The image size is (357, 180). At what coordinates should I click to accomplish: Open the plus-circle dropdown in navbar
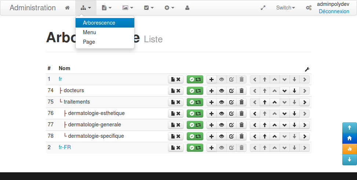pyautogui.click(x=169, y=8)
